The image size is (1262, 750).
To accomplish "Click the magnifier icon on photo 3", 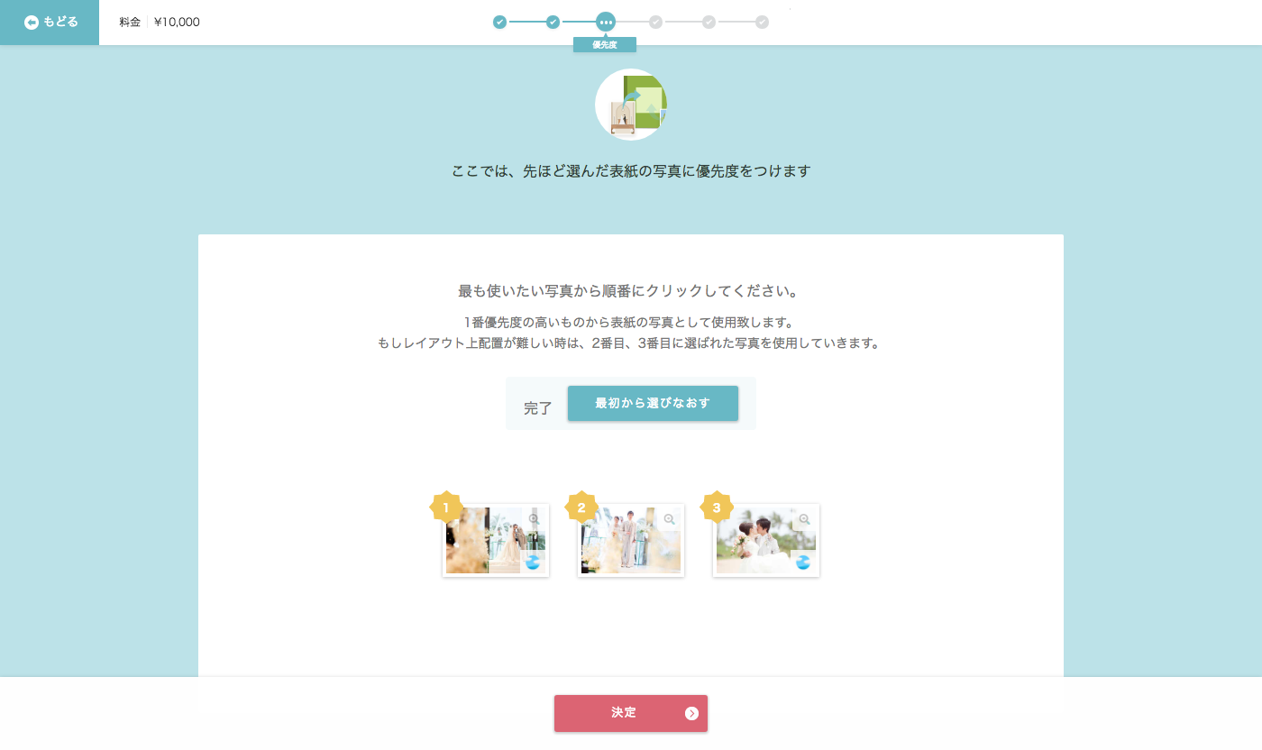I will (x=804, y=519).
